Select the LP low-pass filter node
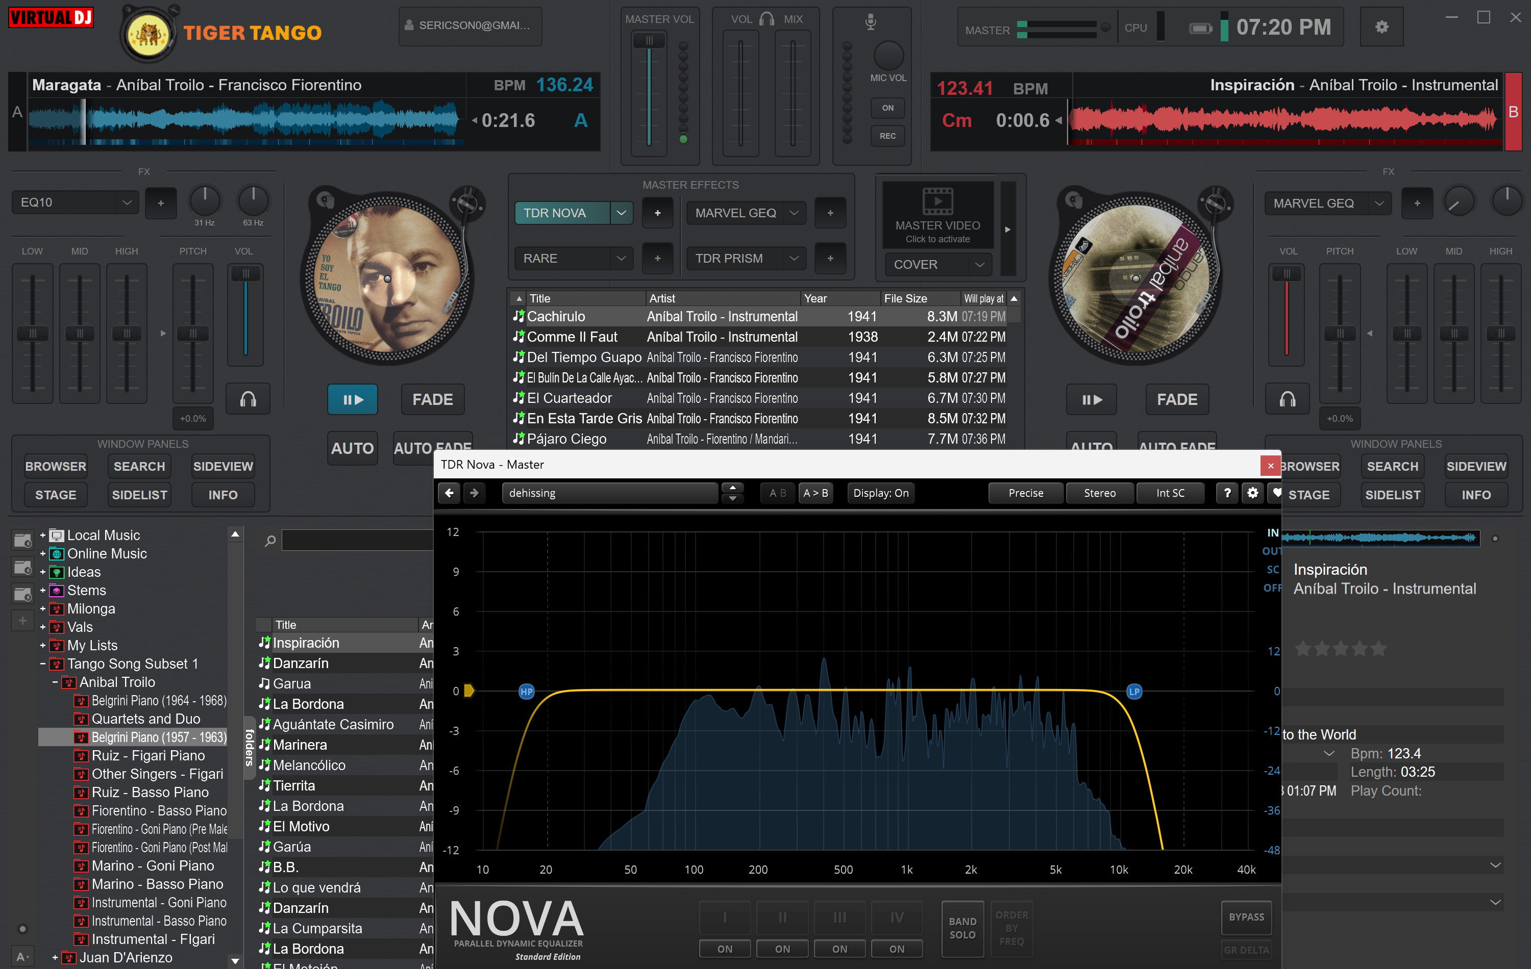 point(1134,692)
